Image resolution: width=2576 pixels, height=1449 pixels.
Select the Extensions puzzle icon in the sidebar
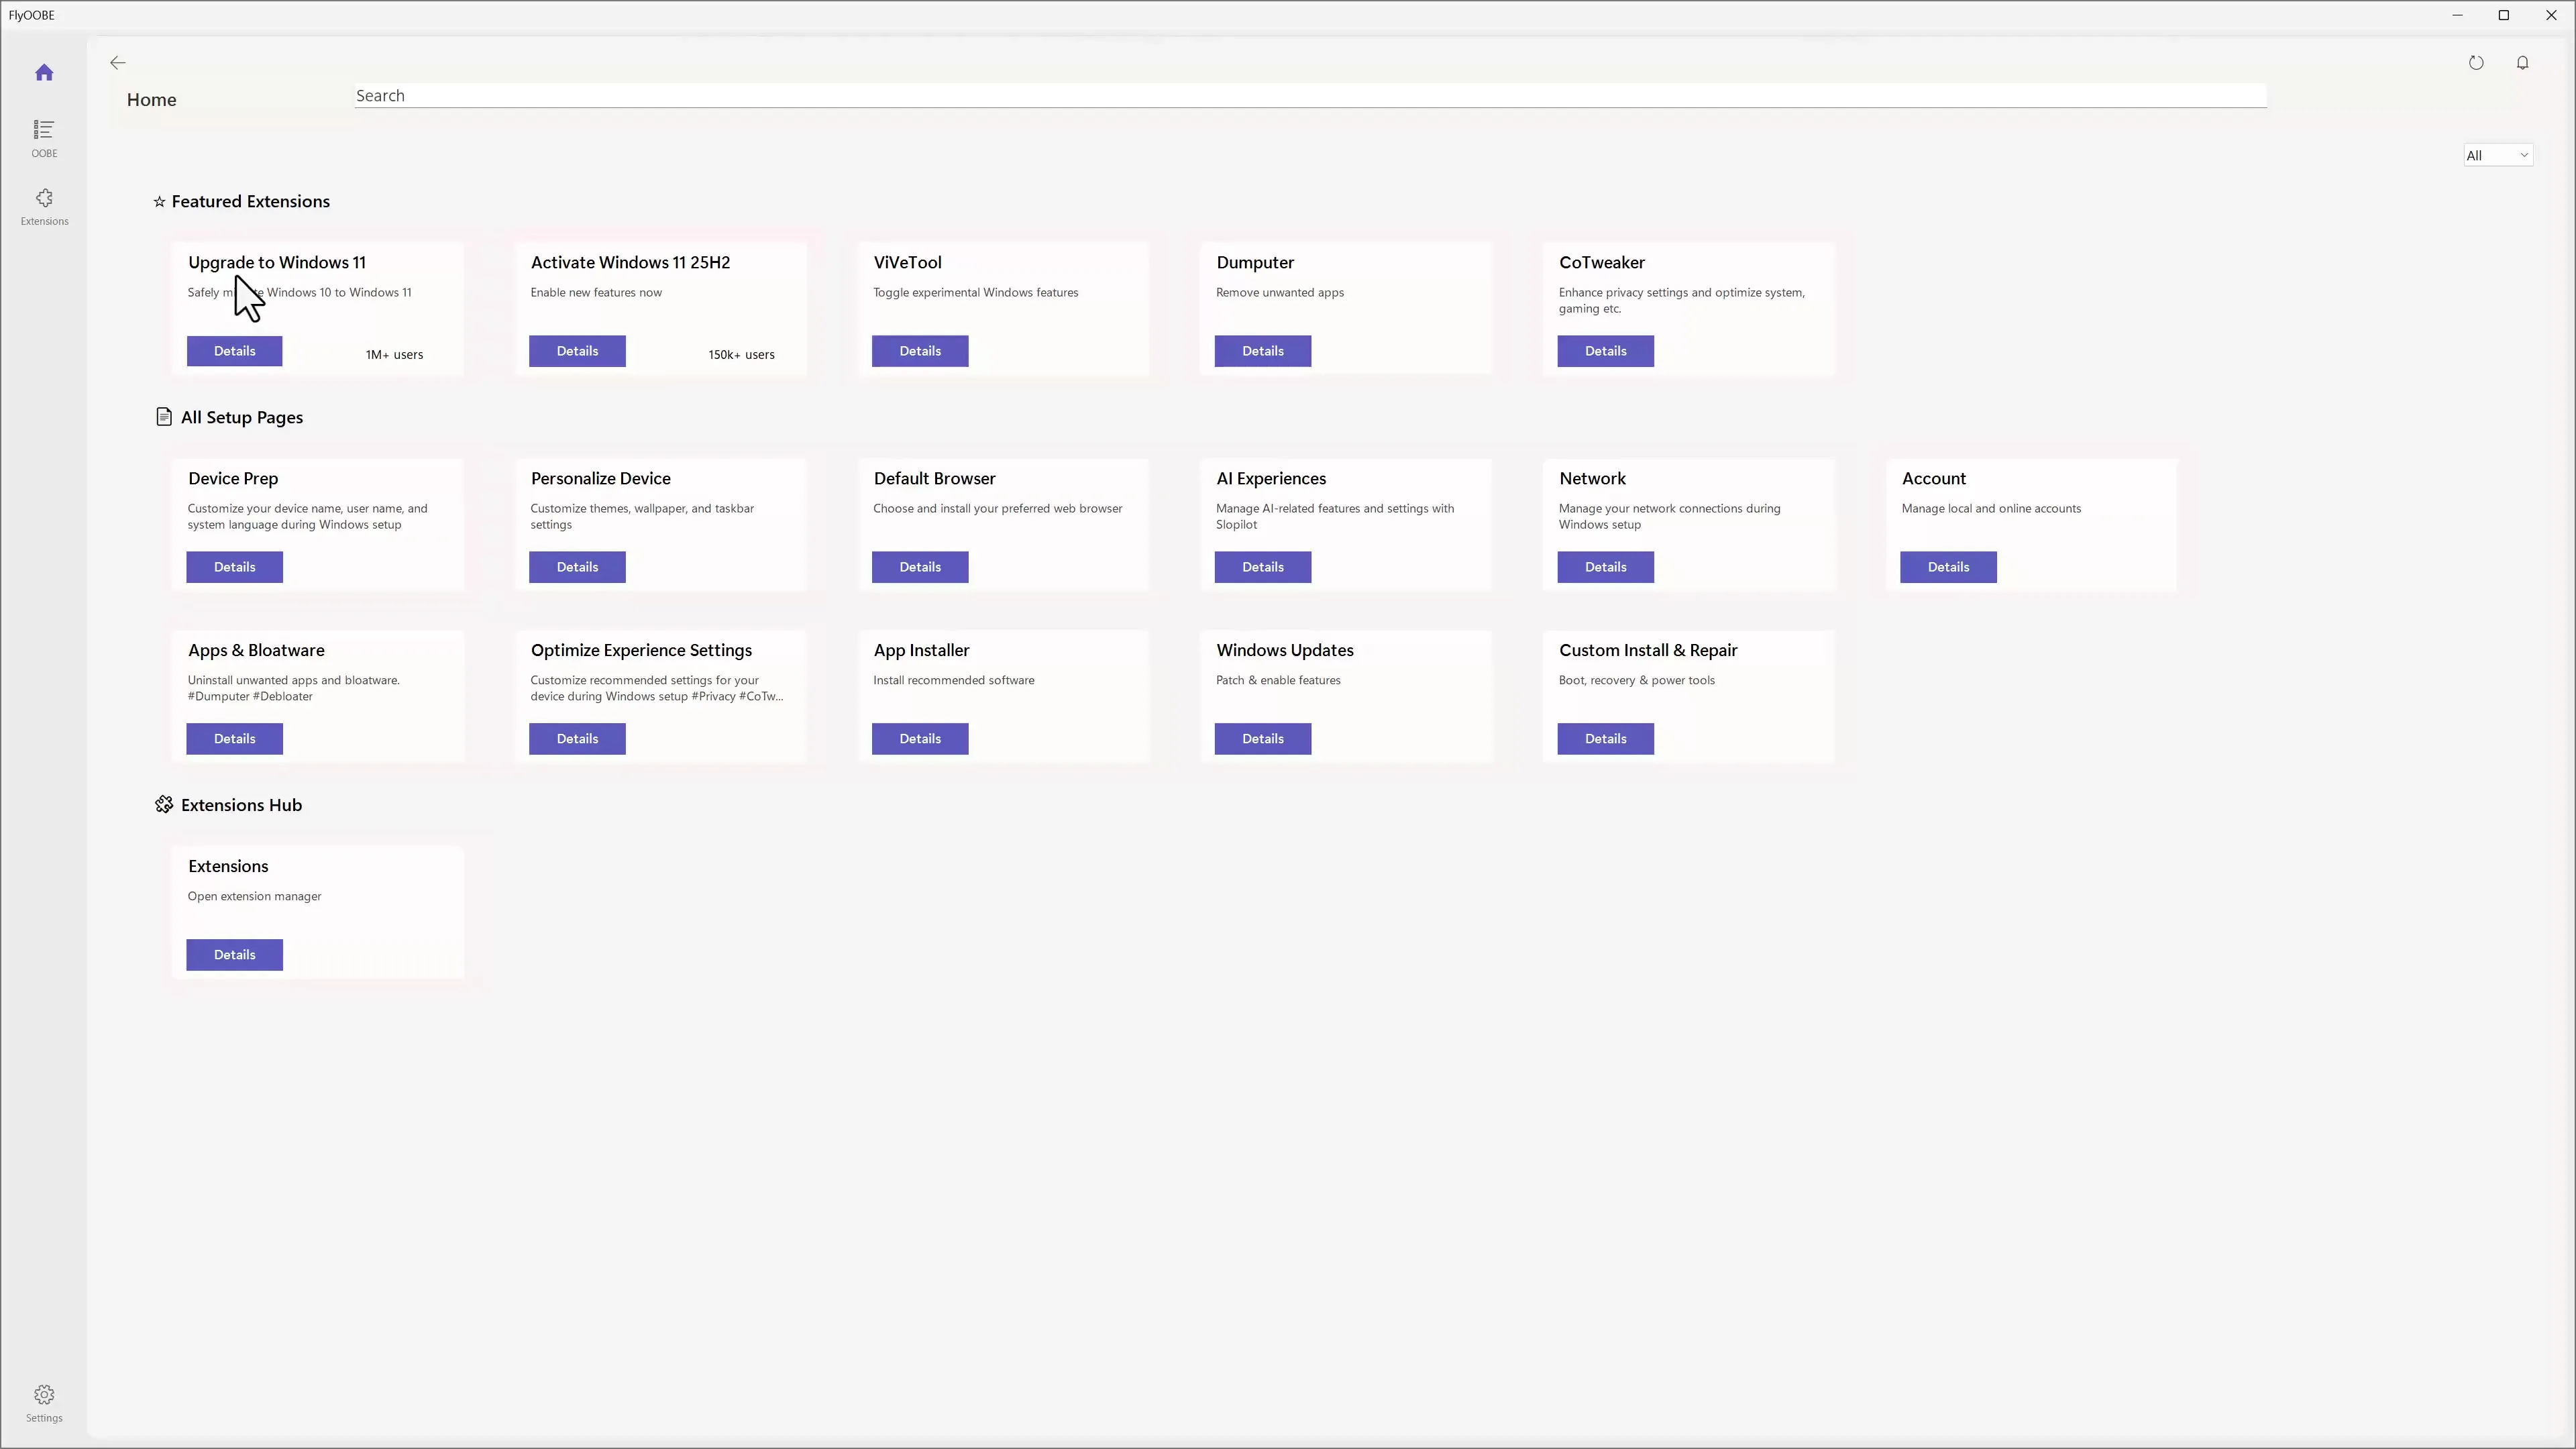tap(44, 206)
